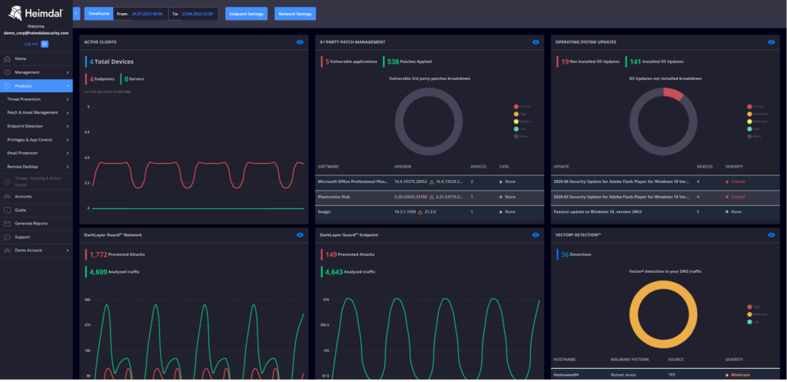Click 19 Not Installed OS Updates counter
This screenshot has height=382, width=787.
tap(589, 61)
